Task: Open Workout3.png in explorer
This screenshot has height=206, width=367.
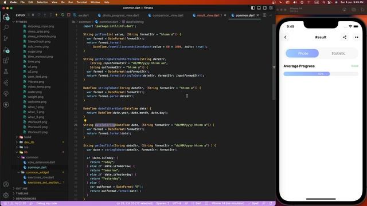Action: [x=37, y=132]
